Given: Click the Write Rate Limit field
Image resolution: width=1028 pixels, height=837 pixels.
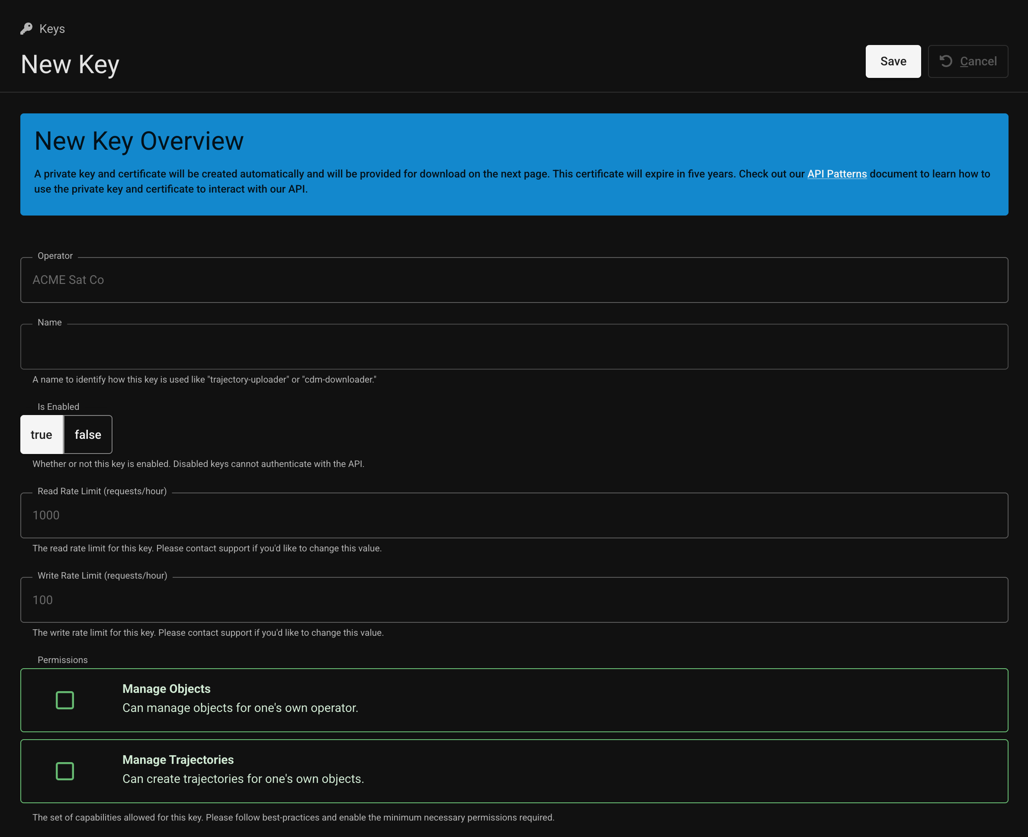Looking at the screenshot, I should pos(514,600).
